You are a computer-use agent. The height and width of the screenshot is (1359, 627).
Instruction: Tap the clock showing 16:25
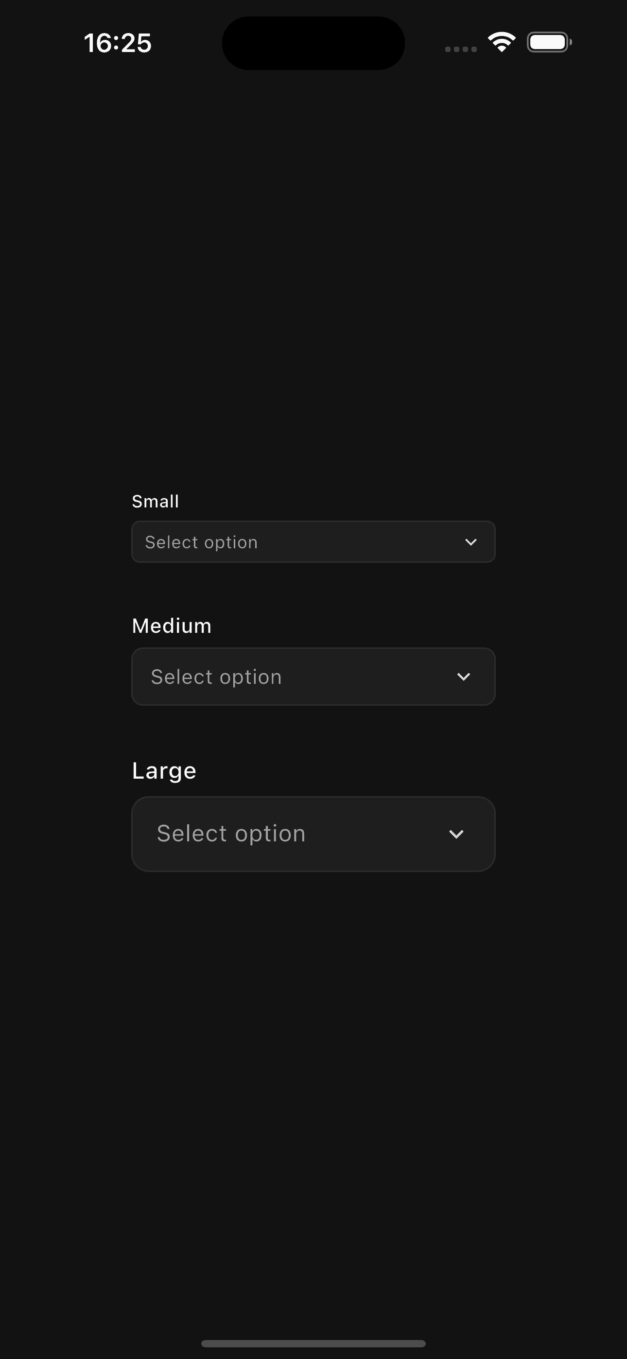[x=118, y=43]
